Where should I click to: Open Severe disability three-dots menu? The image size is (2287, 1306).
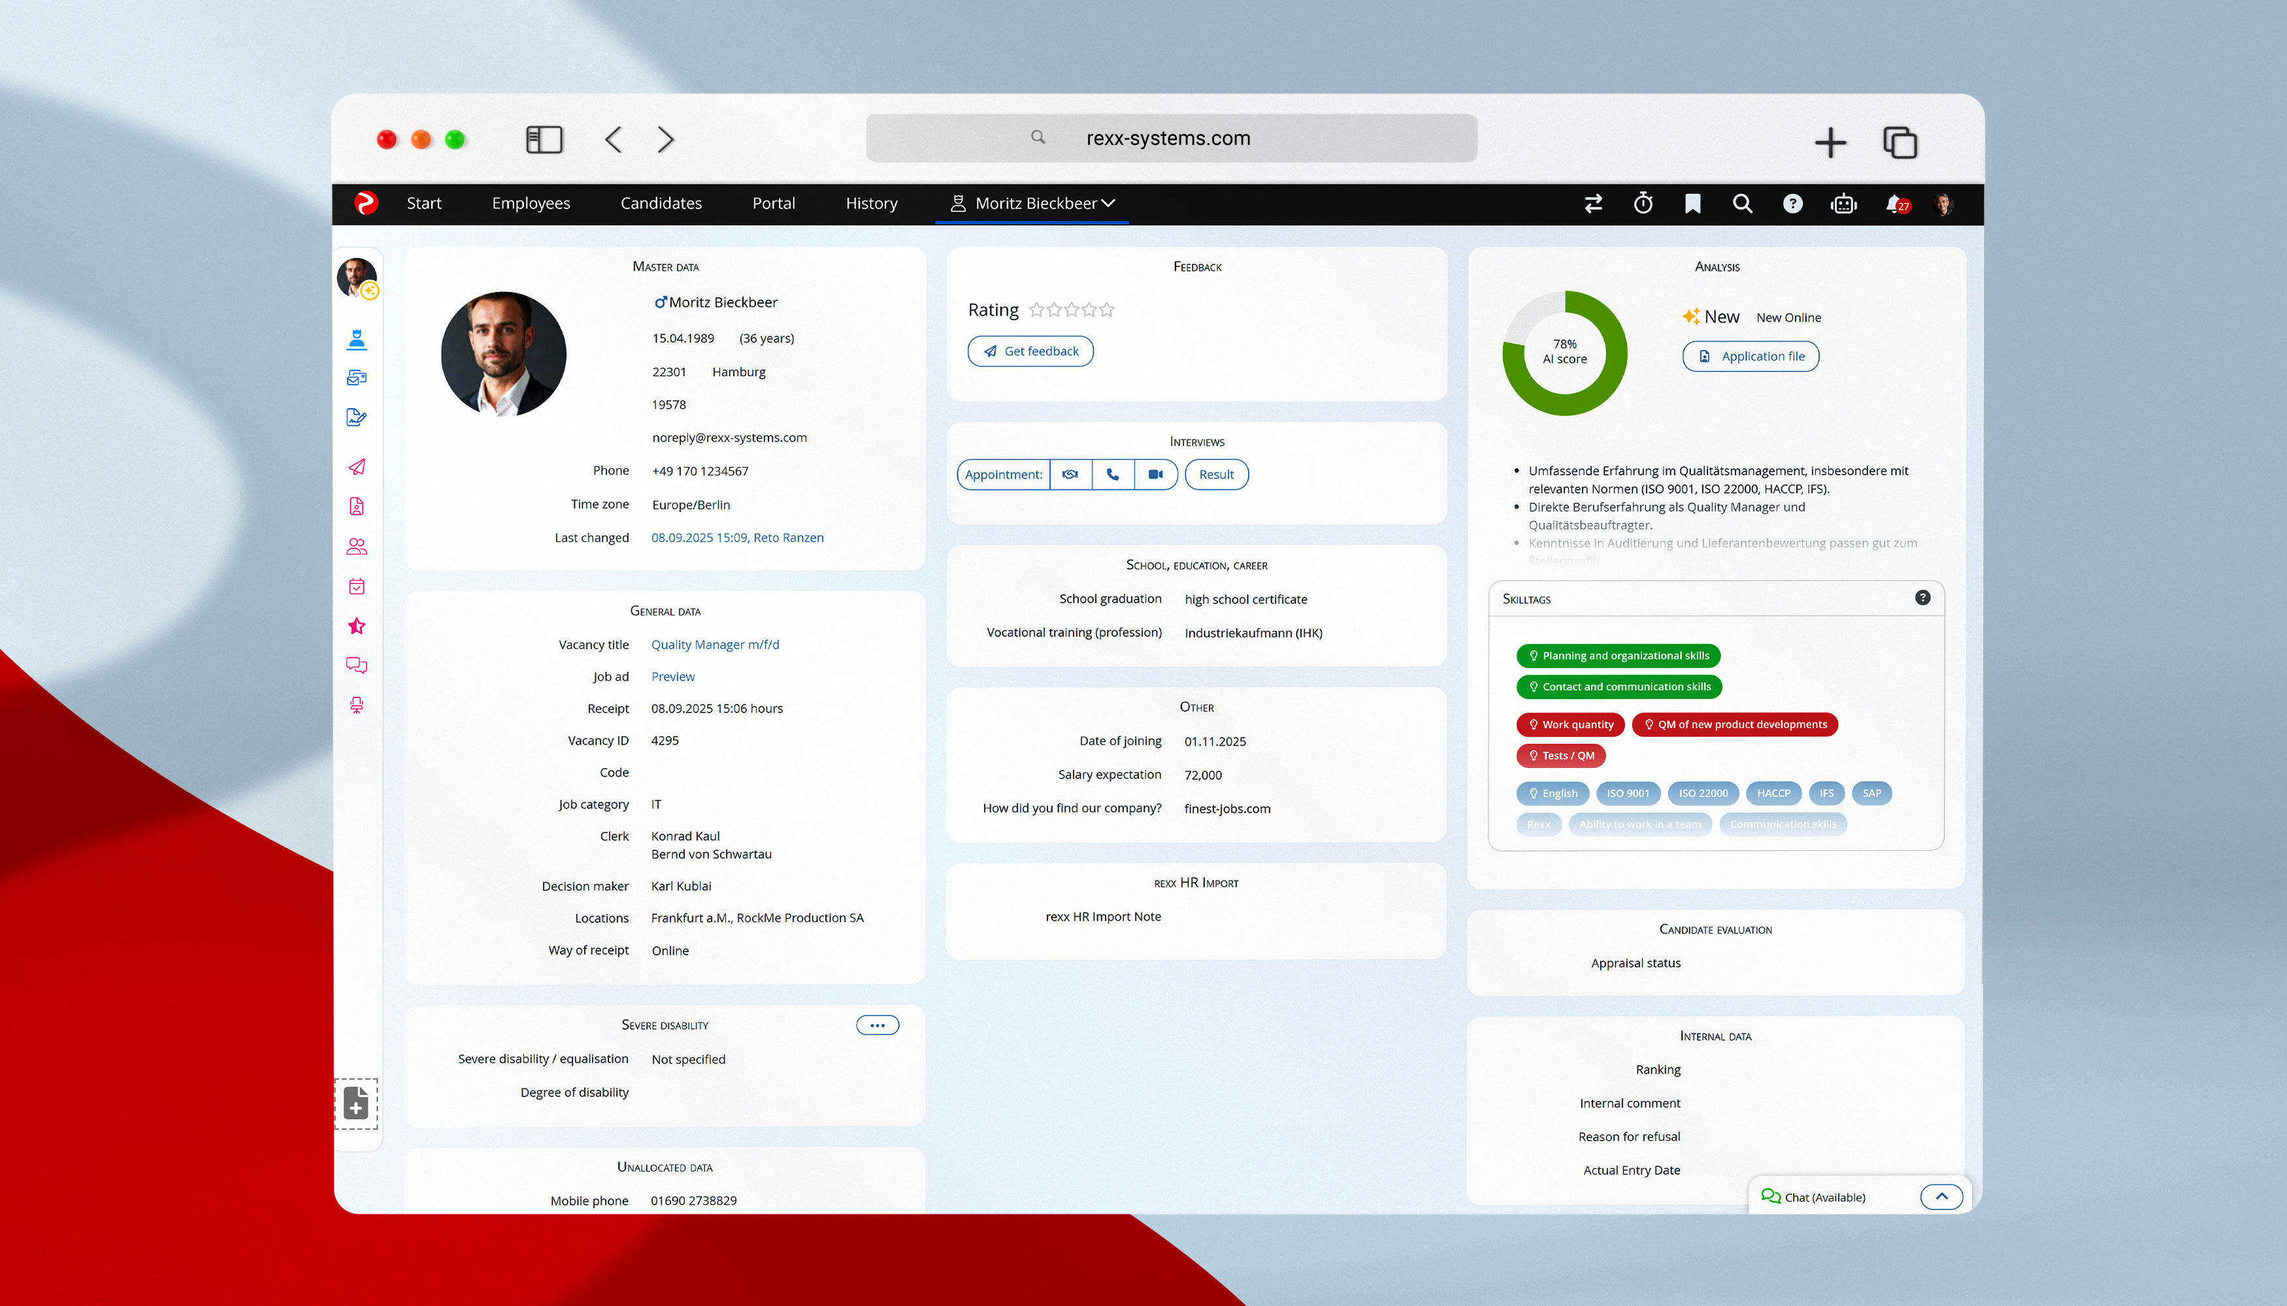click(877, 1025)
